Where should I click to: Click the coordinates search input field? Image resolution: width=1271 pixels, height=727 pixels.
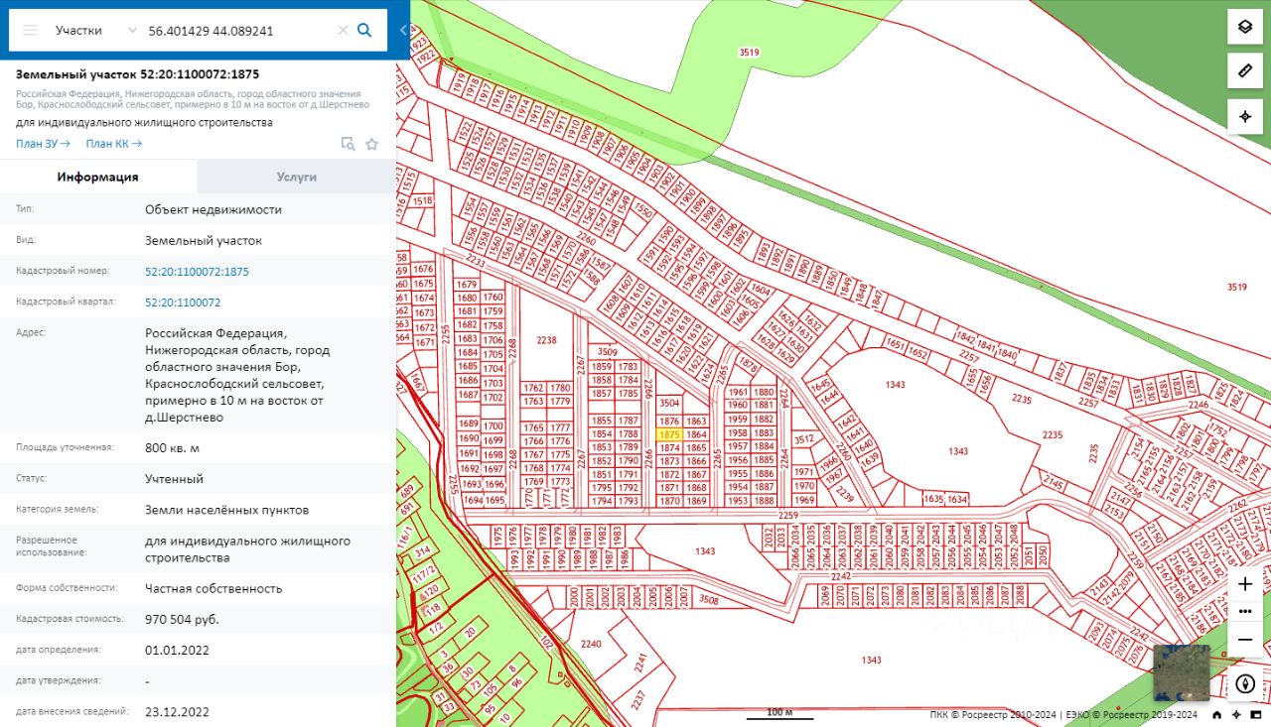238,30
